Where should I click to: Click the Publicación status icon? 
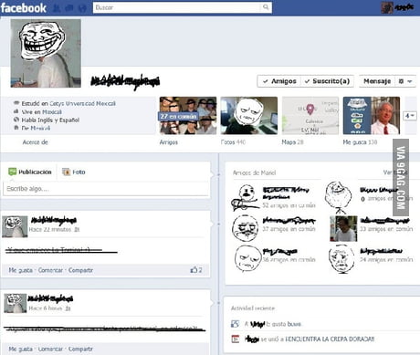pos(12,172)
